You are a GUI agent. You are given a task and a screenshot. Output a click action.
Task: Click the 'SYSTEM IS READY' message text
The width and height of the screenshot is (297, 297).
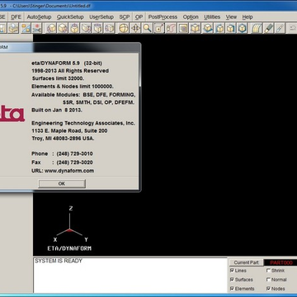coord(59,261)
